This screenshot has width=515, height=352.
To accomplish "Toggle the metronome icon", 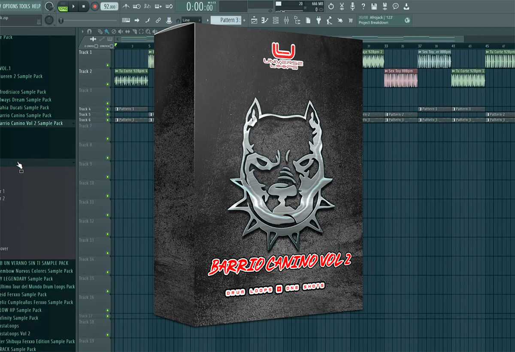I will (x=126, y=6).
